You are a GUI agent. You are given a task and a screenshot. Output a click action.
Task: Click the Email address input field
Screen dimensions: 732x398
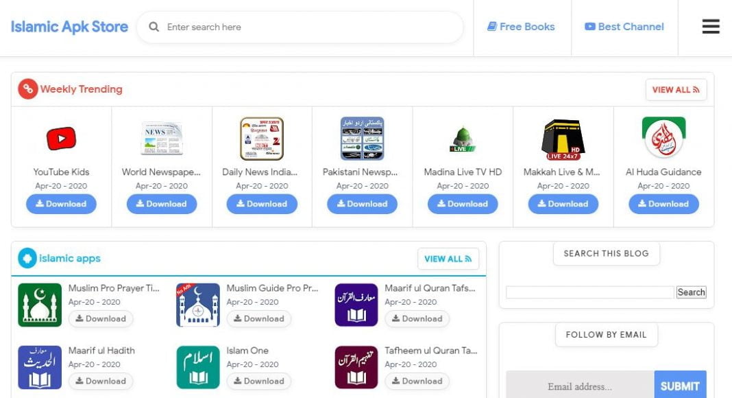coord(580,386)
